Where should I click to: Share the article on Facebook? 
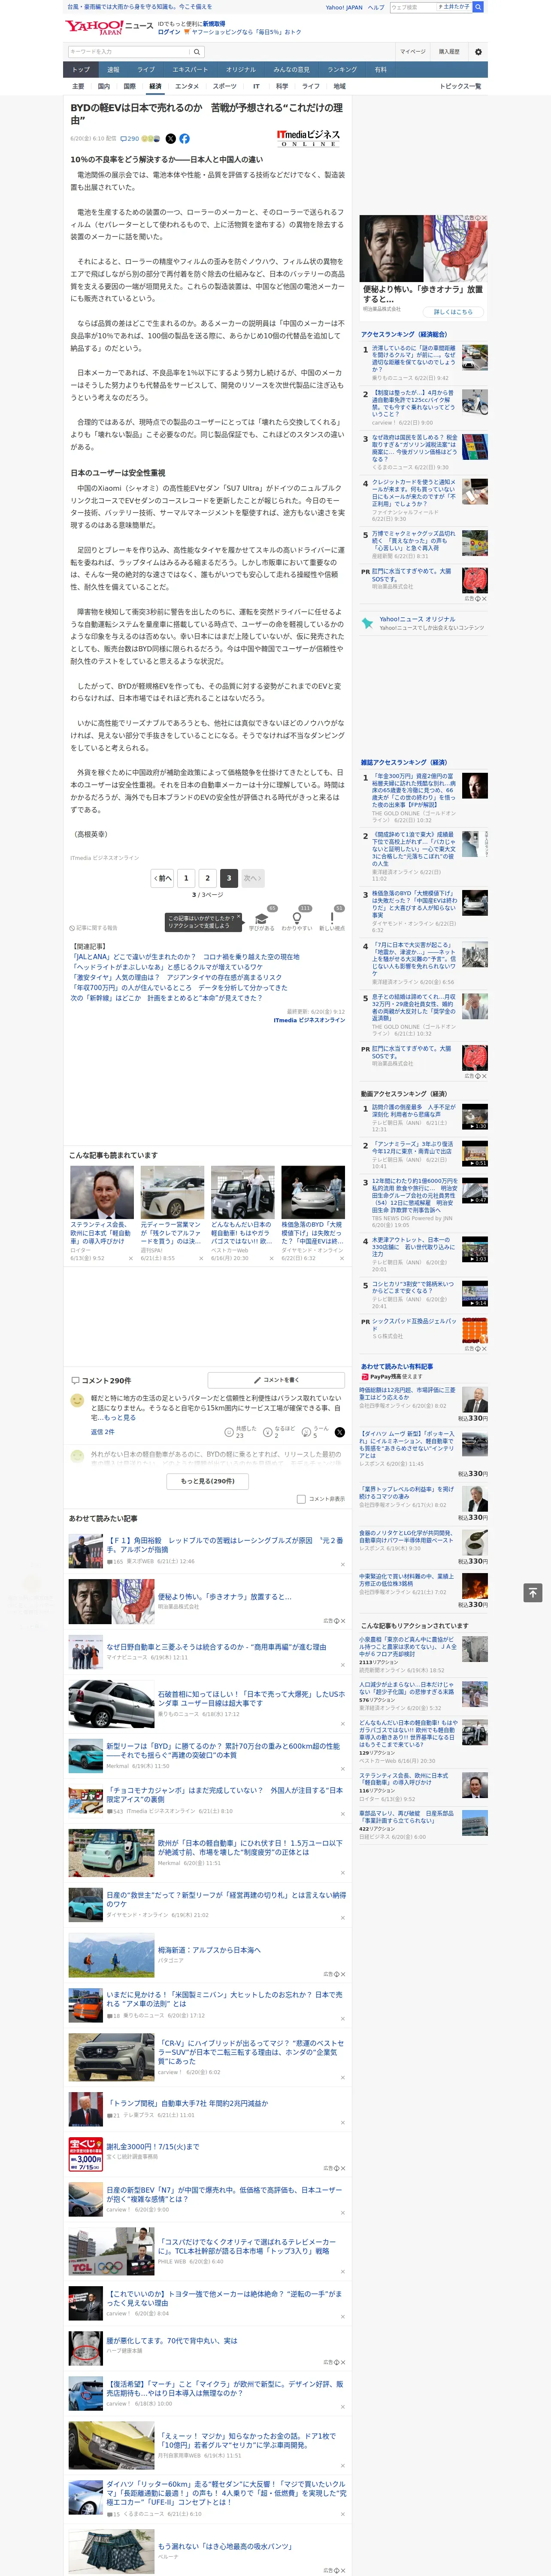[x=184, y=139]
